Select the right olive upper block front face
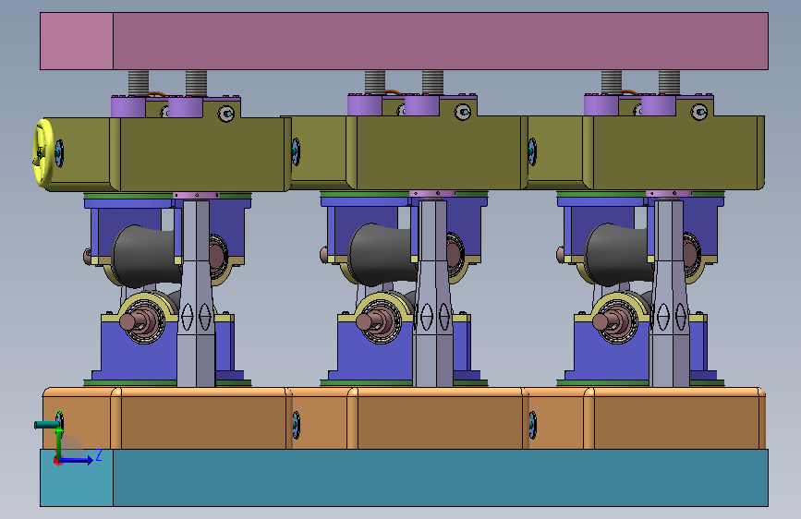 674,152
